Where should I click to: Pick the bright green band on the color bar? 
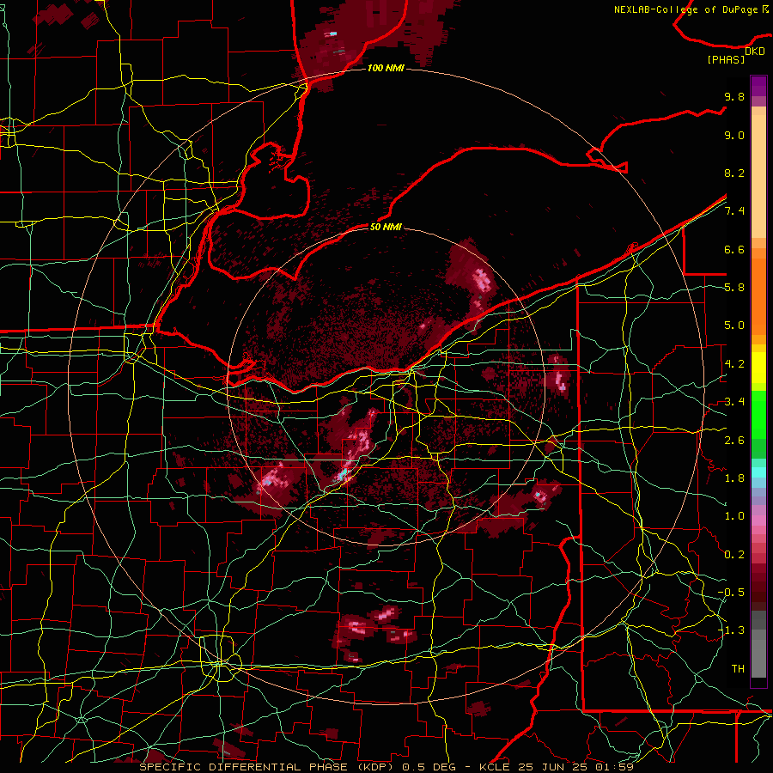pos(758,415)
